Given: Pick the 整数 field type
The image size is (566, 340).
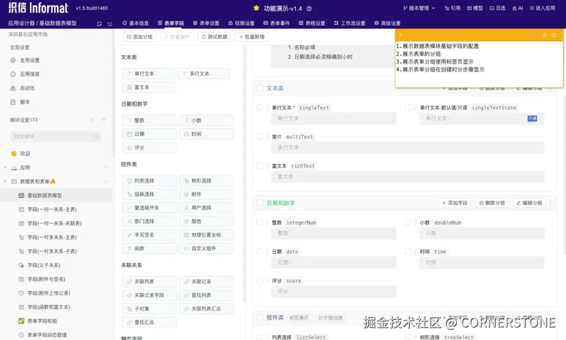Looking at the screenshot, I should click(149, 120).
